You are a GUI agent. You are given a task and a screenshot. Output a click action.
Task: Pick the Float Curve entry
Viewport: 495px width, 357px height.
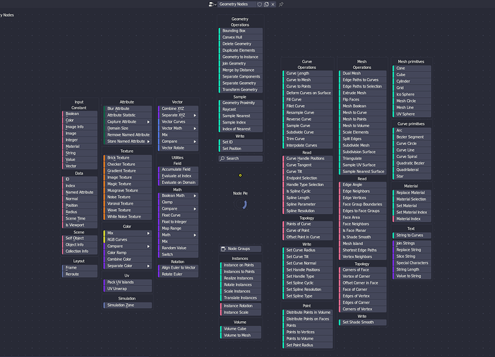(178, 215)
